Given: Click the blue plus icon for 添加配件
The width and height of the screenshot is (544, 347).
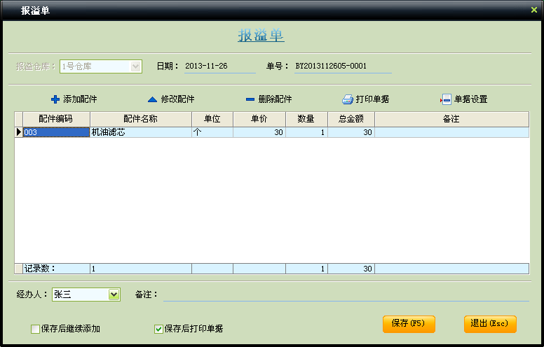Looking at the screenshot, I should [x=55, y=99].
